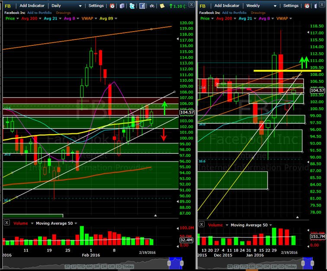Click the stacked documents icon in Daily chart toolbar
Screen dimensions: 327x271
click(122, 6)
